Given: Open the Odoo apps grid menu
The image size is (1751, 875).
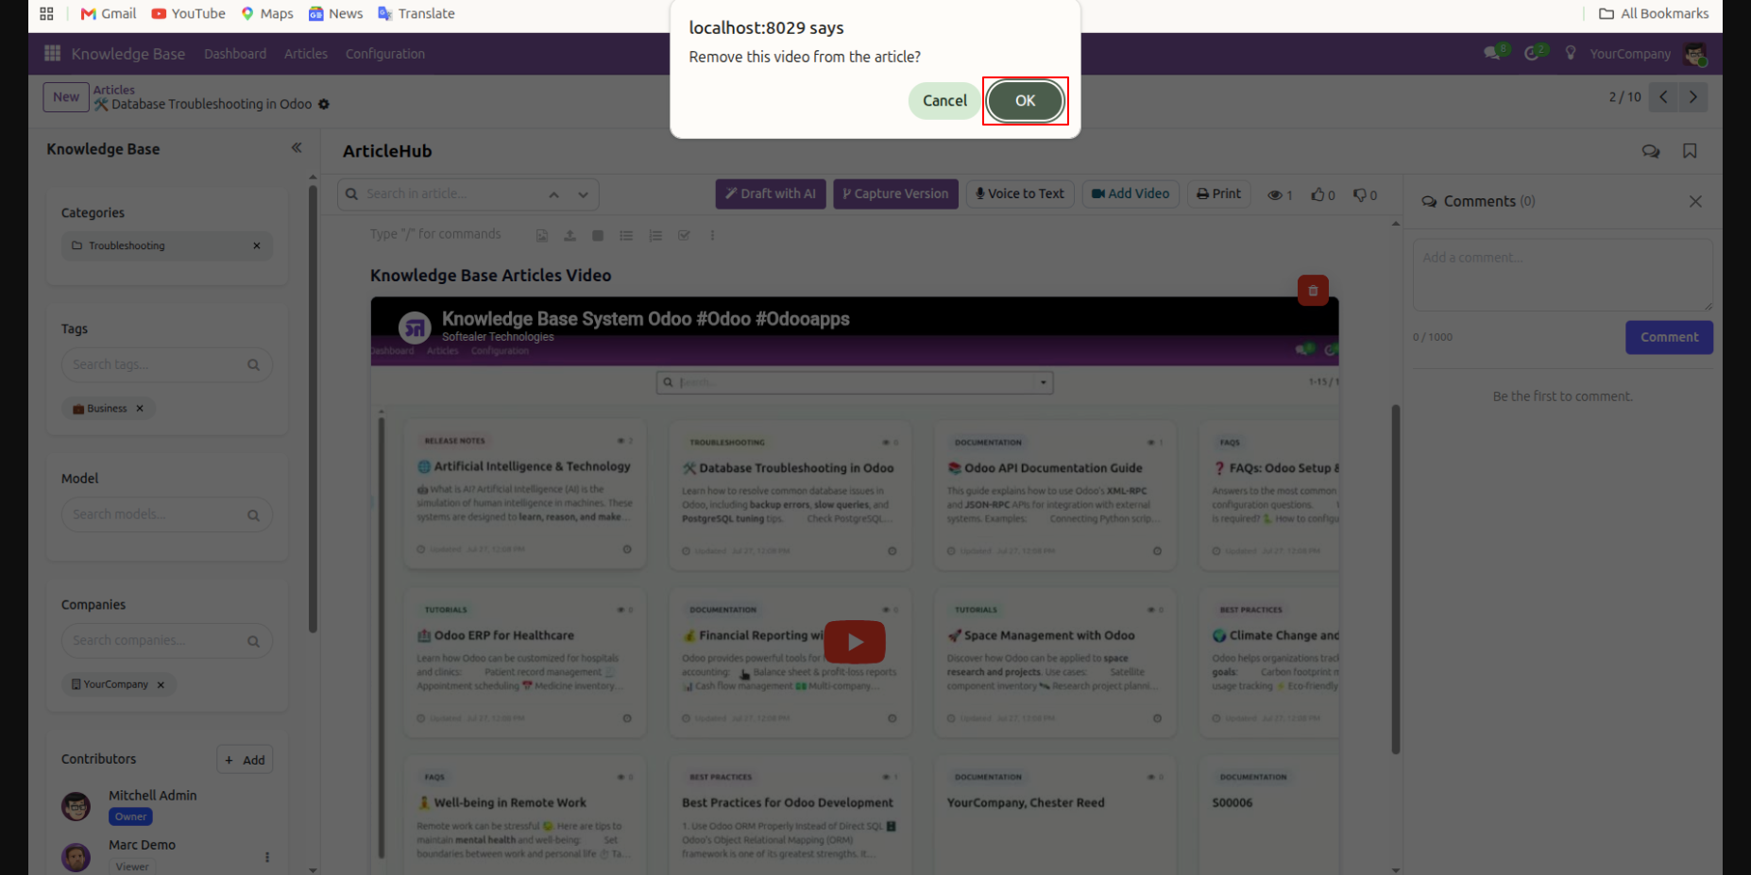Looking at the screenshot, I should (x=53, y=54).
